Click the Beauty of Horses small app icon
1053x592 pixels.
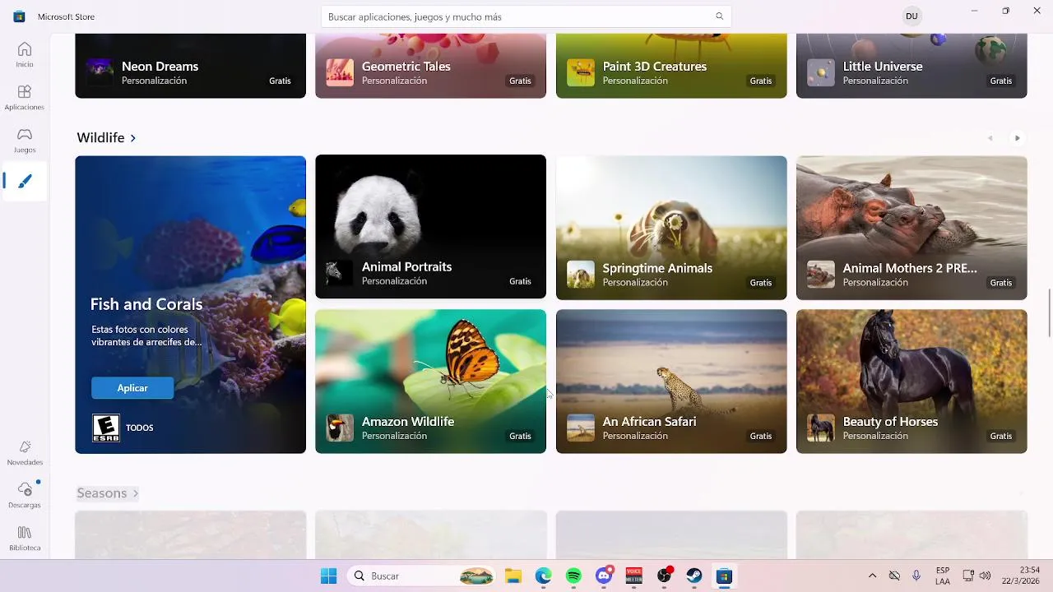point(821,428)
